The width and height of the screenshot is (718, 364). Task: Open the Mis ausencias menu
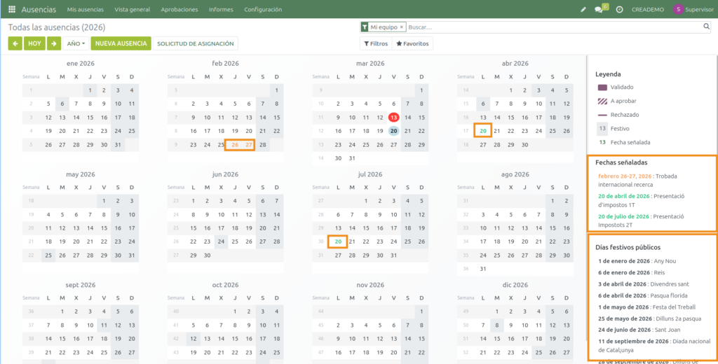point(85,10)
